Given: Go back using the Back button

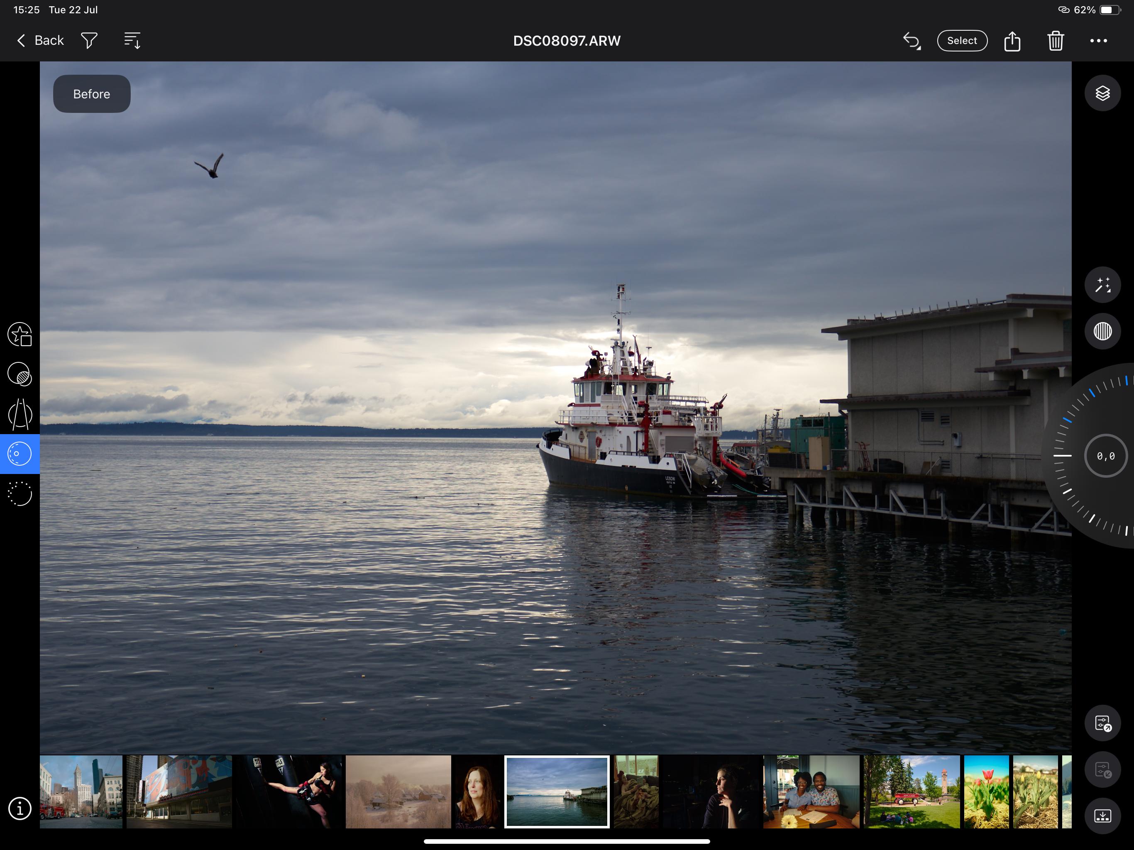Looking at the screenshot, I should pos(41,41).
